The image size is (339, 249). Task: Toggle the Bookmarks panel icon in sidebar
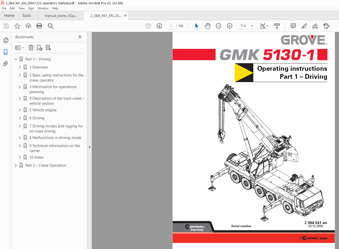click(6, 52)
